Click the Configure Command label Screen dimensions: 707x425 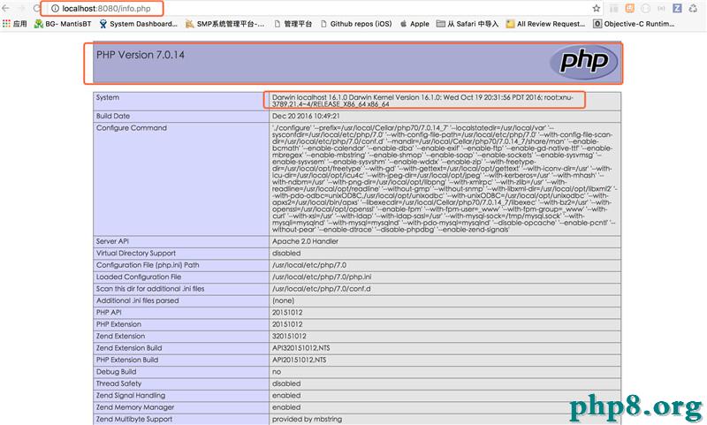pyautogui.click(x=131, y=128)
